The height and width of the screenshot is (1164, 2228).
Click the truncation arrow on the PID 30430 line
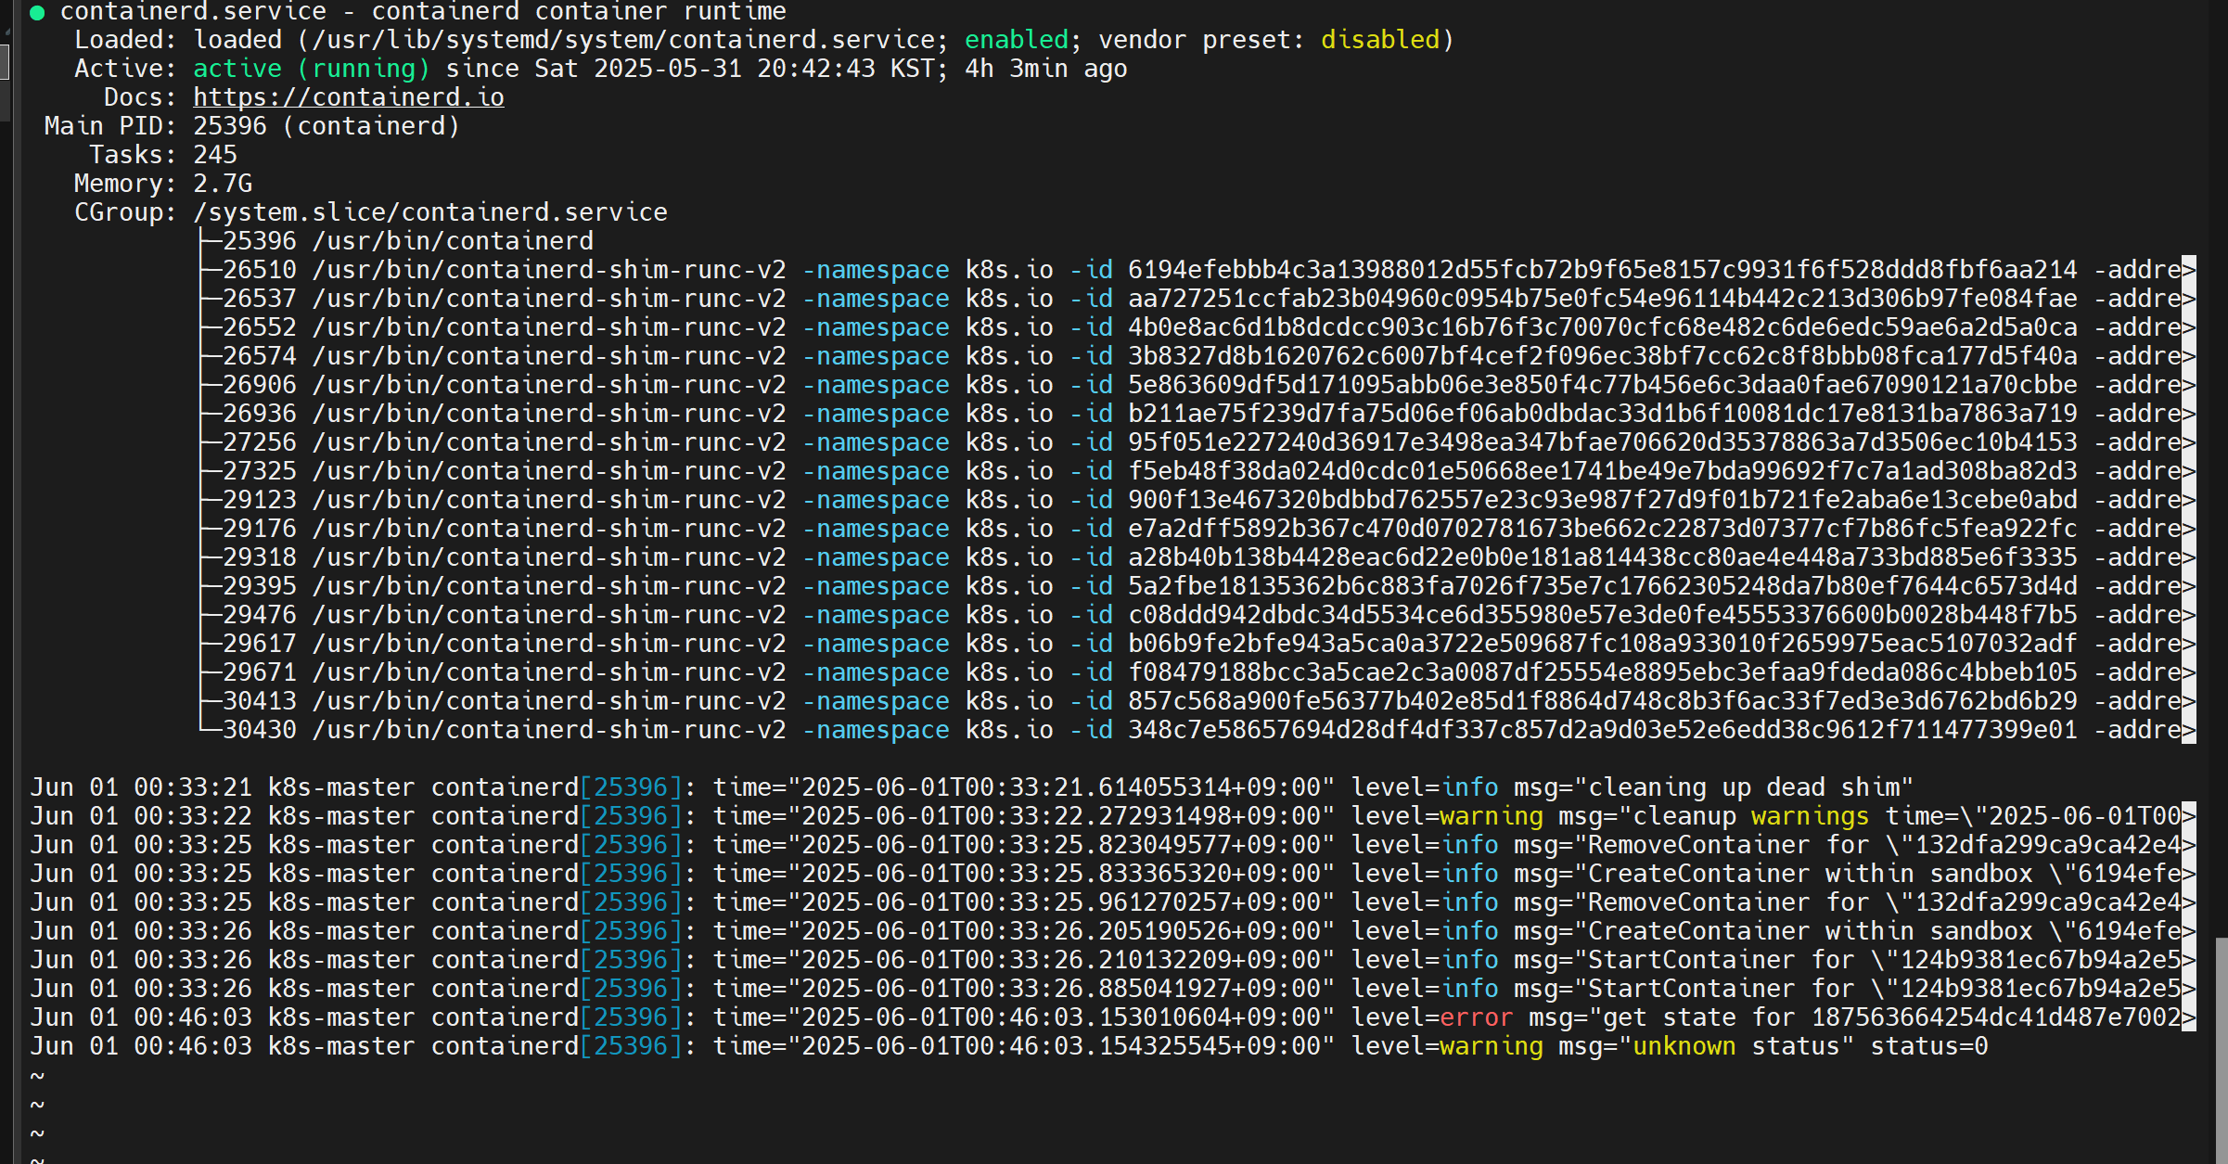(x=2188, y=730)
